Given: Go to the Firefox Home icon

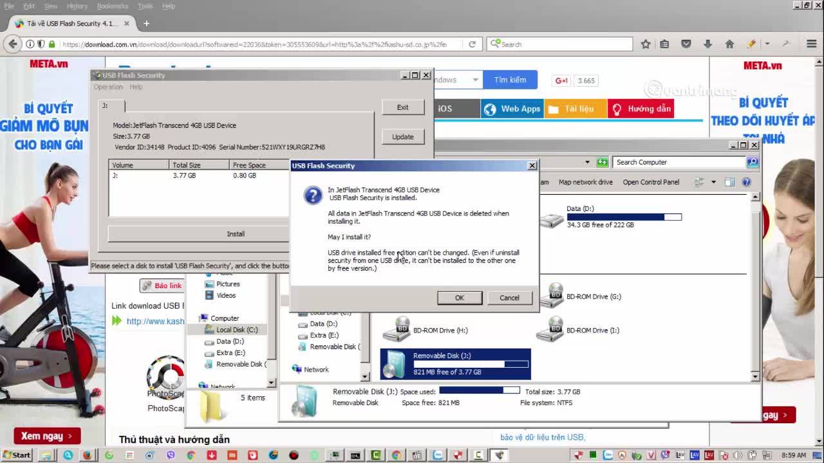Looking at the screenshot, I should point(729,44).
